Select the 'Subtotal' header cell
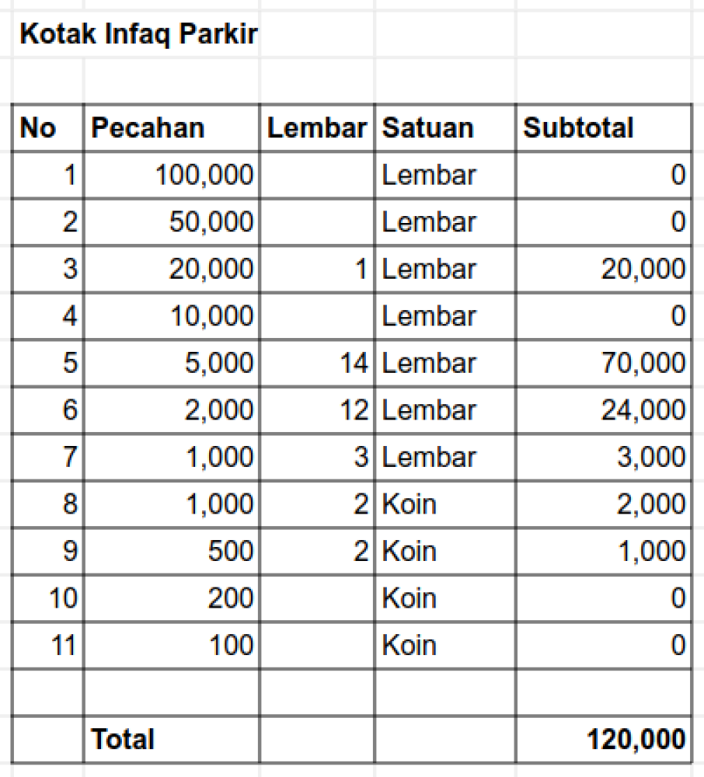704x777 pixels. coord(603,128)
